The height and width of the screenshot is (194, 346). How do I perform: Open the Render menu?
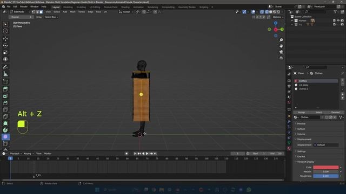[24, 7]
